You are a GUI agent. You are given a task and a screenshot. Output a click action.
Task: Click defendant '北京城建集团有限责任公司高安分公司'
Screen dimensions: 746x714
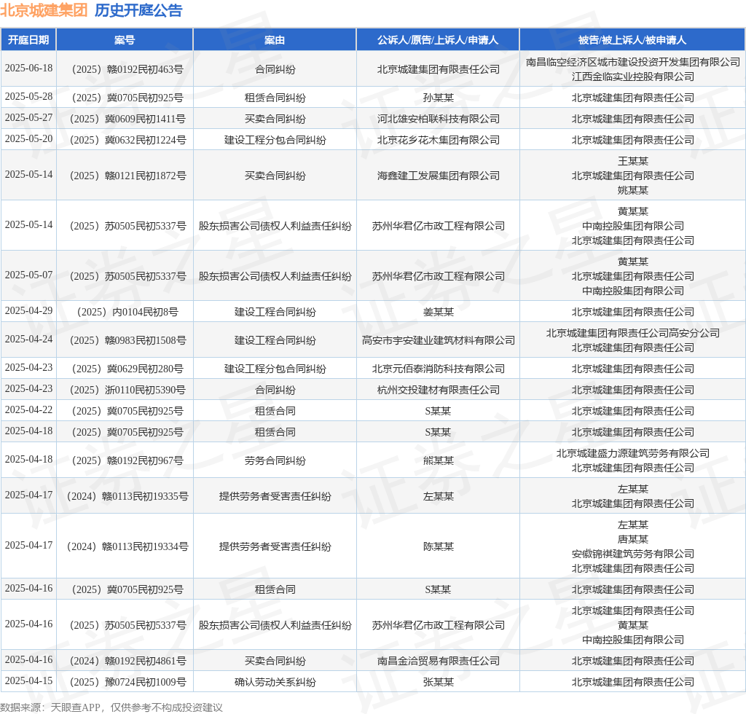click(x=633, y=333)
